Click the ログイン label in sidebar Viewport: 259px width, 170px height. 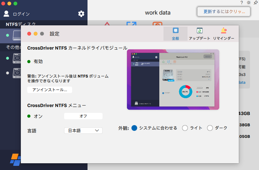point(21,14)
